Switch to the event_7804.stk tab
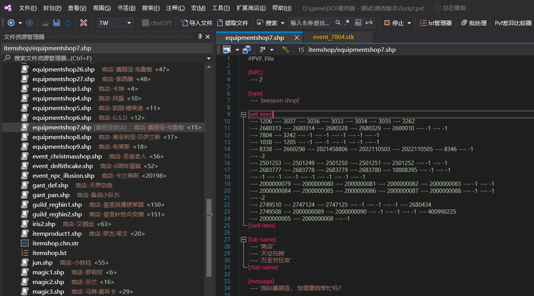This screenshot has width=534, height=296. click(333, 37)
